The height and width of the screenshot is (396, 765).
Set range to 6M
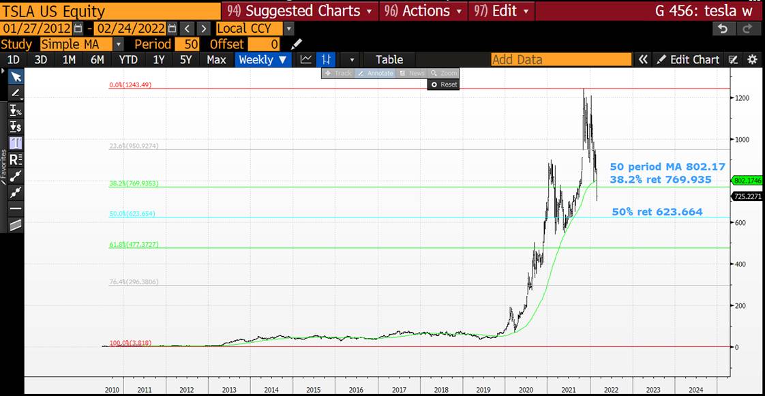(97, 59)
